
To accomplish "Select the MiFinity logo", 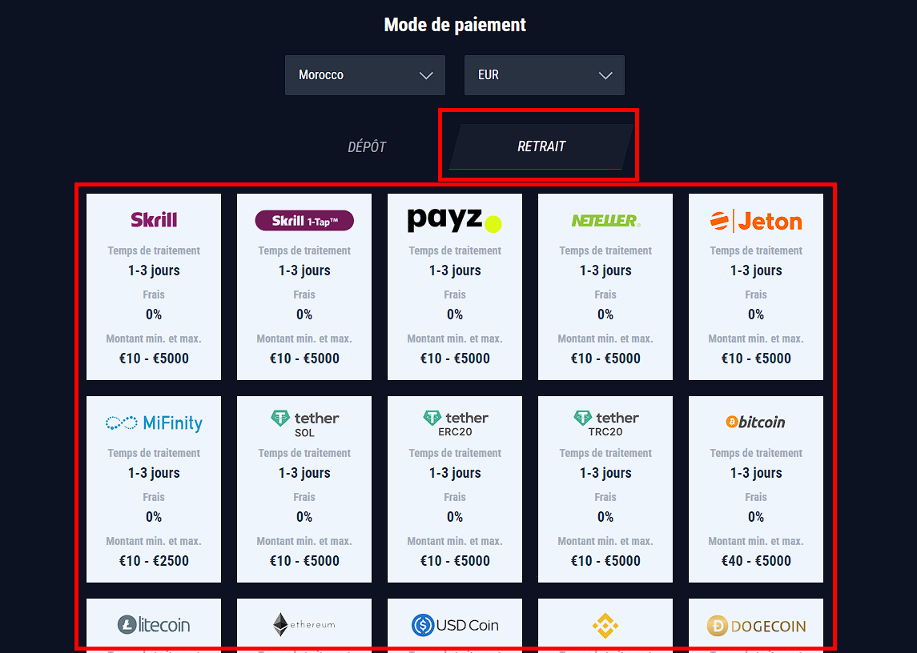I will click(154, 423).
